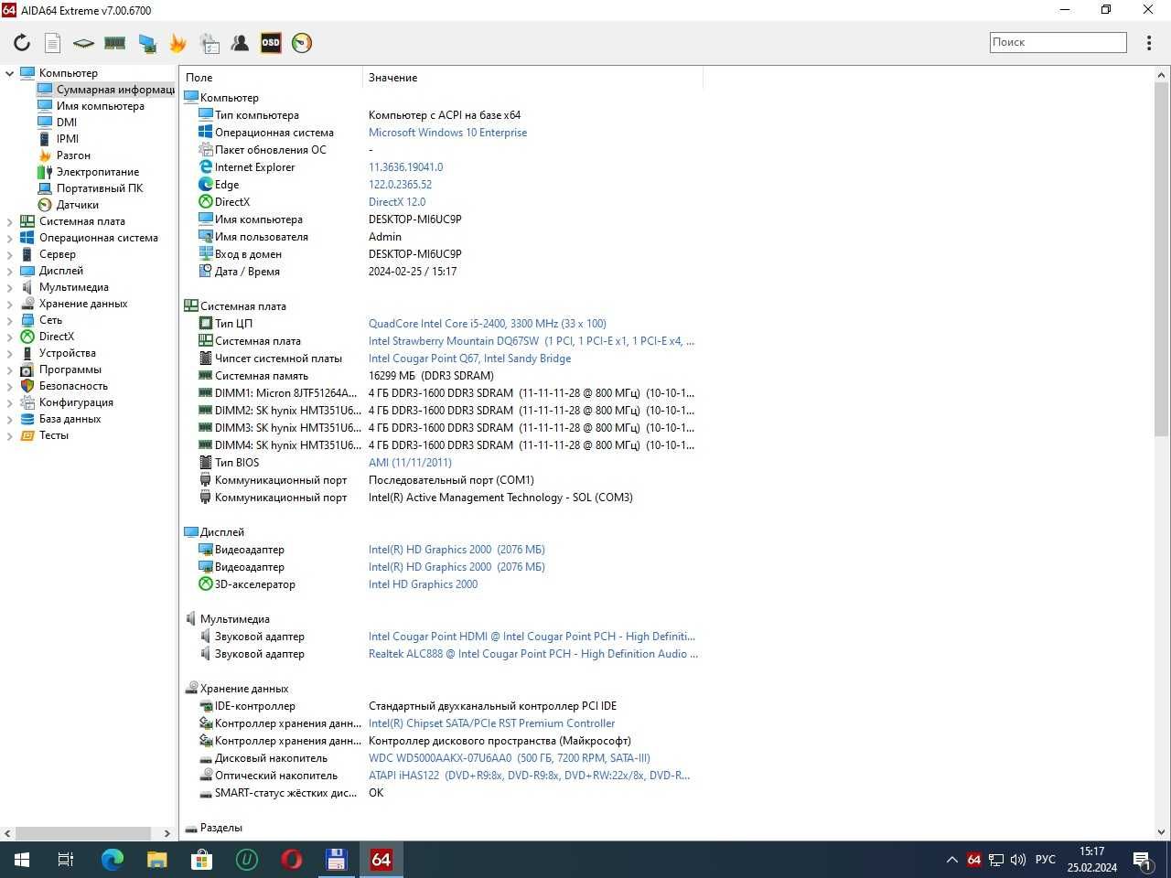Select База данных in the sidebar tree

(x=70, y=419)
